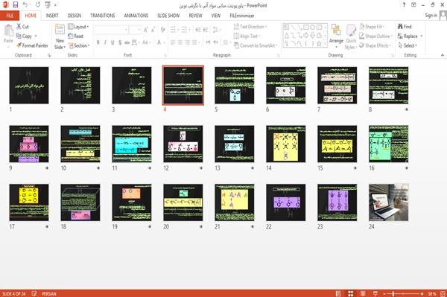Click the line spacing icon
Image resolution: width=447 pixels, height=297 pixels.
point(217,29)
